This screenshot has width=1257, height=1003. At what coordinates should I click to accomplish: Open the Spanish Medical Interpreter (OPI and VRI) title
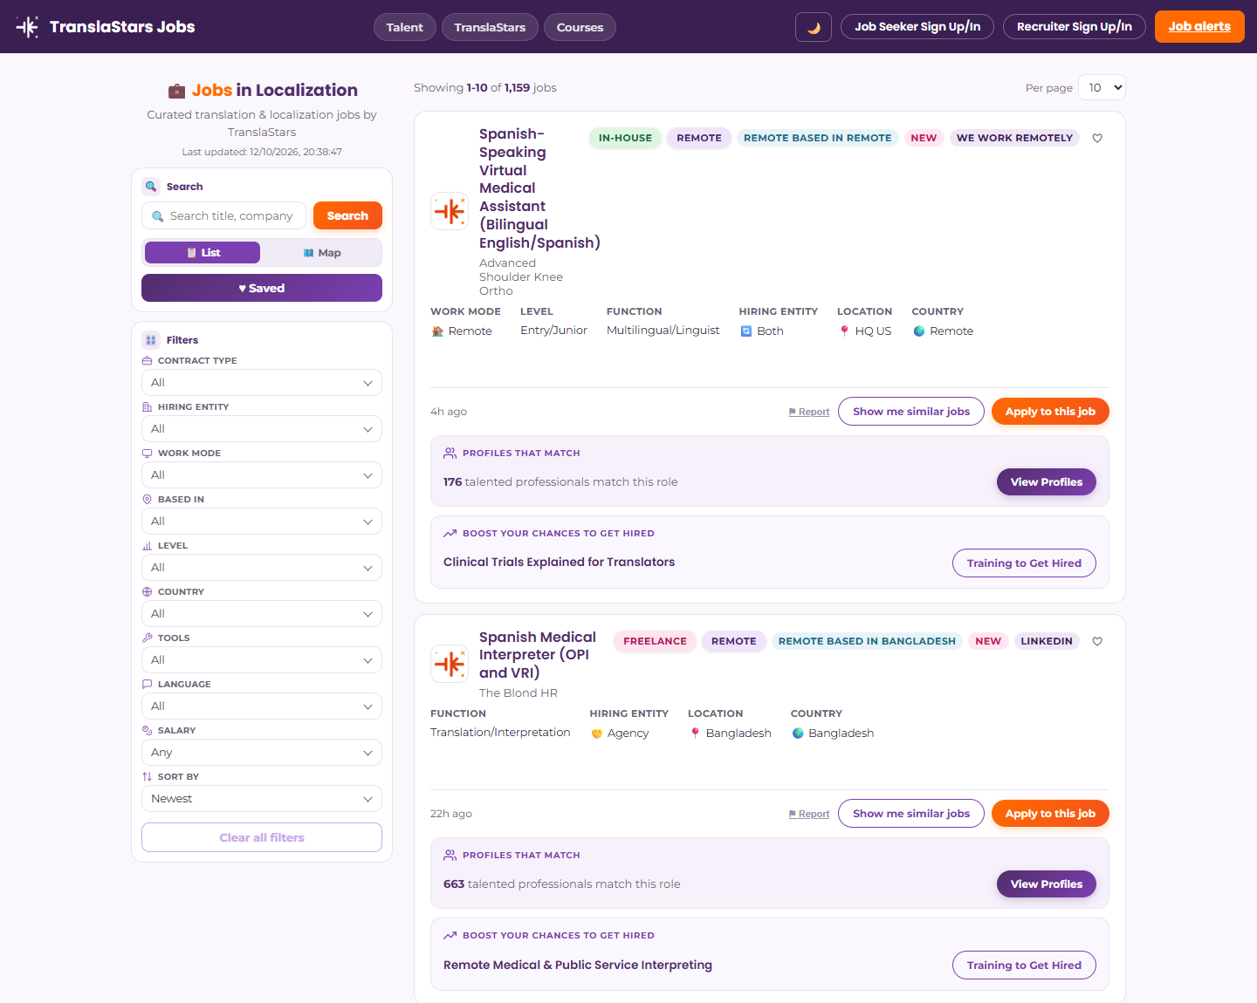538,655
